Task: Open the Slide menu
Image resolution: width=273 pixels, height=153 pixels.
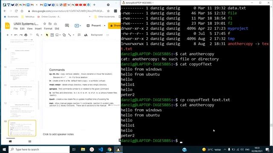Action: (x=57, y=28)
